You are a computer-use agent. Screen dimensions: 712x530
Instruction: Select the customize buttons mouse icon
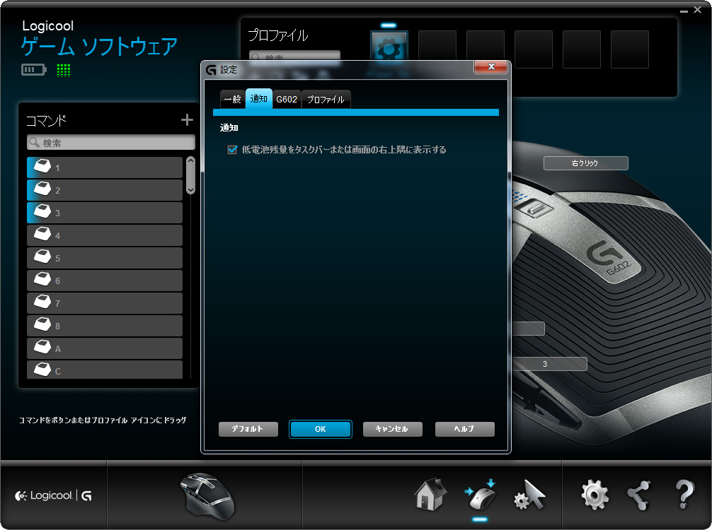(x=481, y=495)
